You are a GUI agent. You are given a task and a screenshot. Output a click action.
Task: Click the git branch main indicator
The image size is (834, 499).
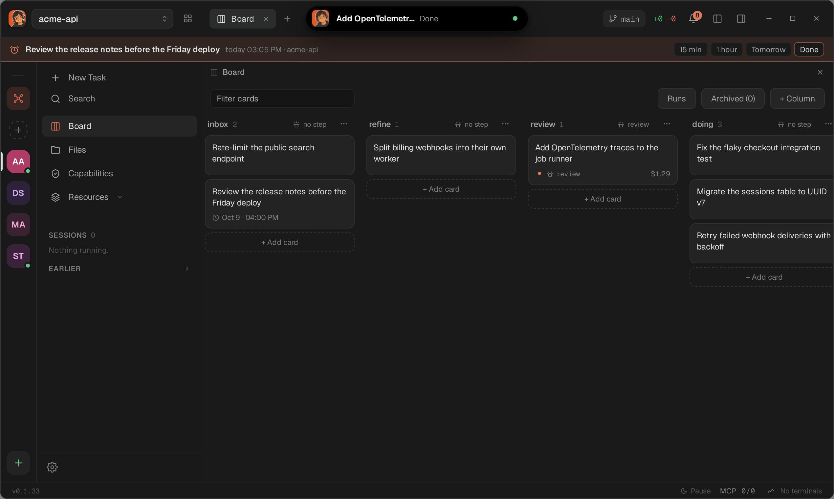pyautogui.click(x=624, y=18)
